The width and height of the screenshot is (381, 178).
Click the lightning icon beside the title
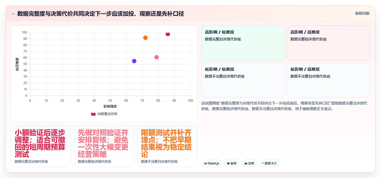(13, 14)
